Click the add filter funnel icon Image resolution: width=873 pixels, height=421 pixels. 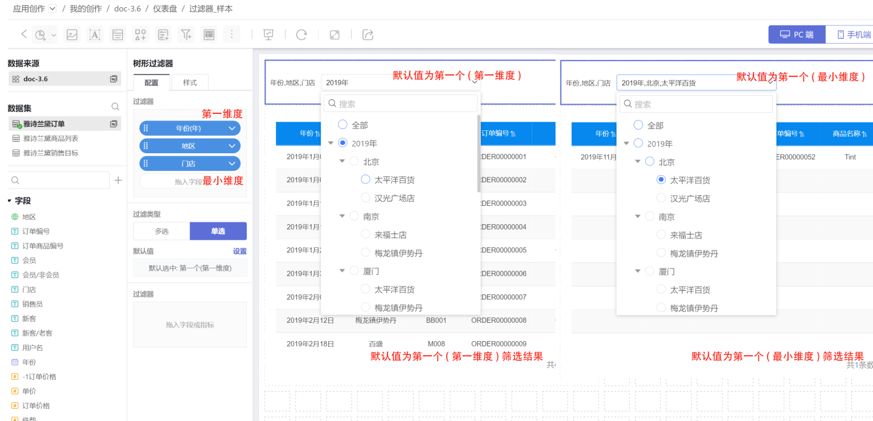coord(186,35)
